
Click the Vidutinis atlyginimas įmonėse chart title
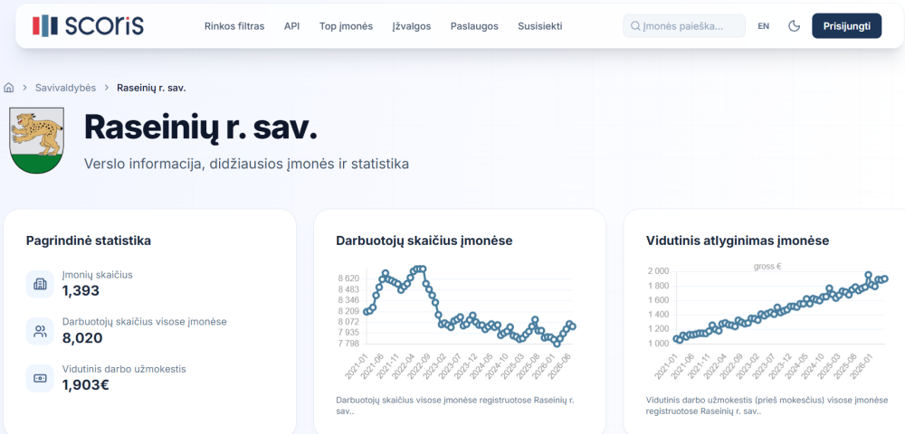738,241
